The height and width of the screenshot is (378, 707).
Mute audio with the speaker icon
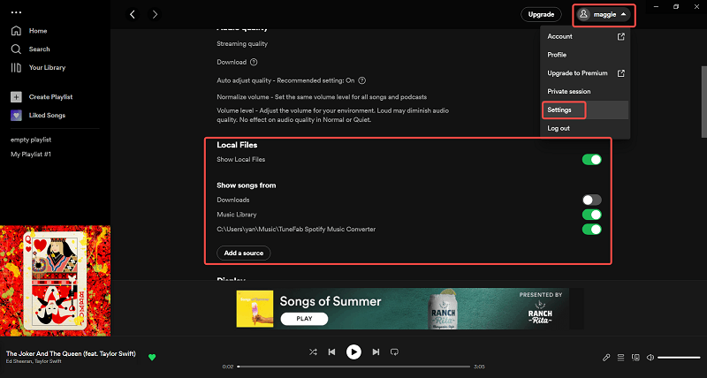click(x=650, y=358)
